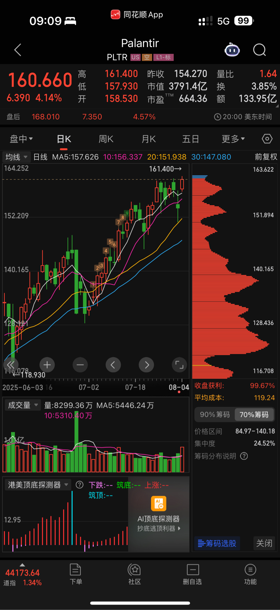This screenshot has height=610, width=280.
Task: Open the AI robot assistant icon
Action: pyautogui.click(x=232, y=50)
